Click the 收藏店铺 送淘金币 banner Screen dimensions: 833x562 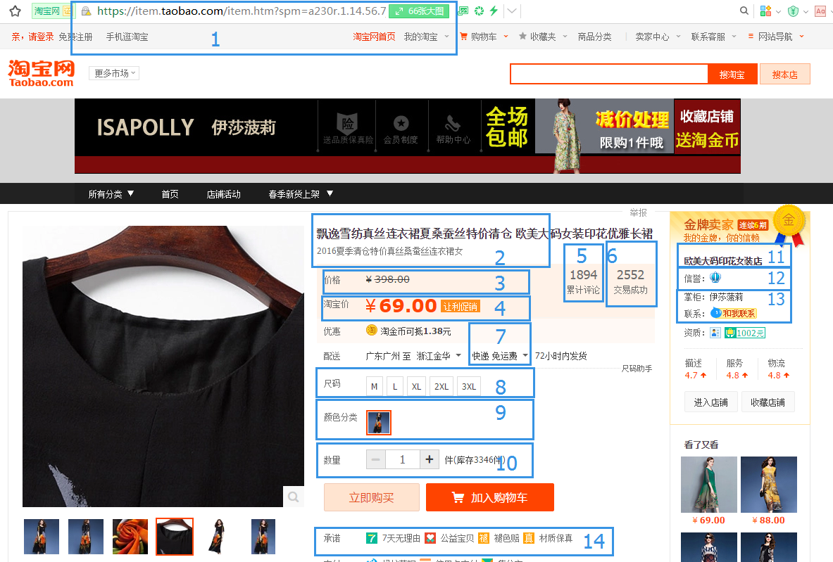[x=707, y=128]
